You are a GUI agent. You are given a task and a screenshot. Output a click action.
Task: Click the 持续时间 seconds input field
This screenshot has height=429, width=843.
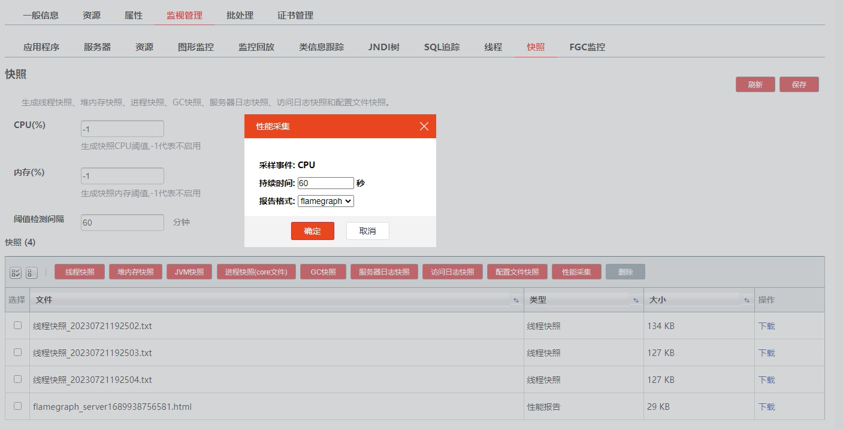[x=325, y=183]
